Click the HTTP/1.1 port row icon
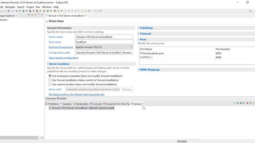Screen dimensions: 255x143 coord(141,57)
